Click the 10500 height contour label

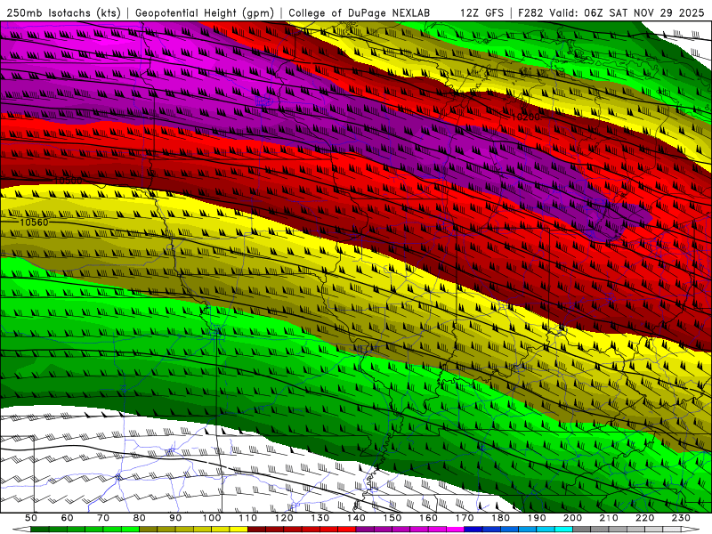pyautogui.click(x=69, y=181)
